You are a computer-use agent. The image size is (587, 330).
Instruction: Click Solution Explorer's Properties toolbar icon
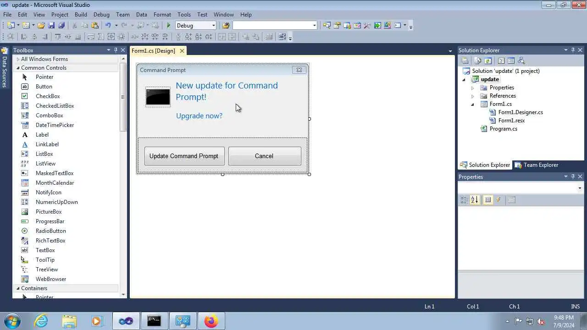coord(465,60)
